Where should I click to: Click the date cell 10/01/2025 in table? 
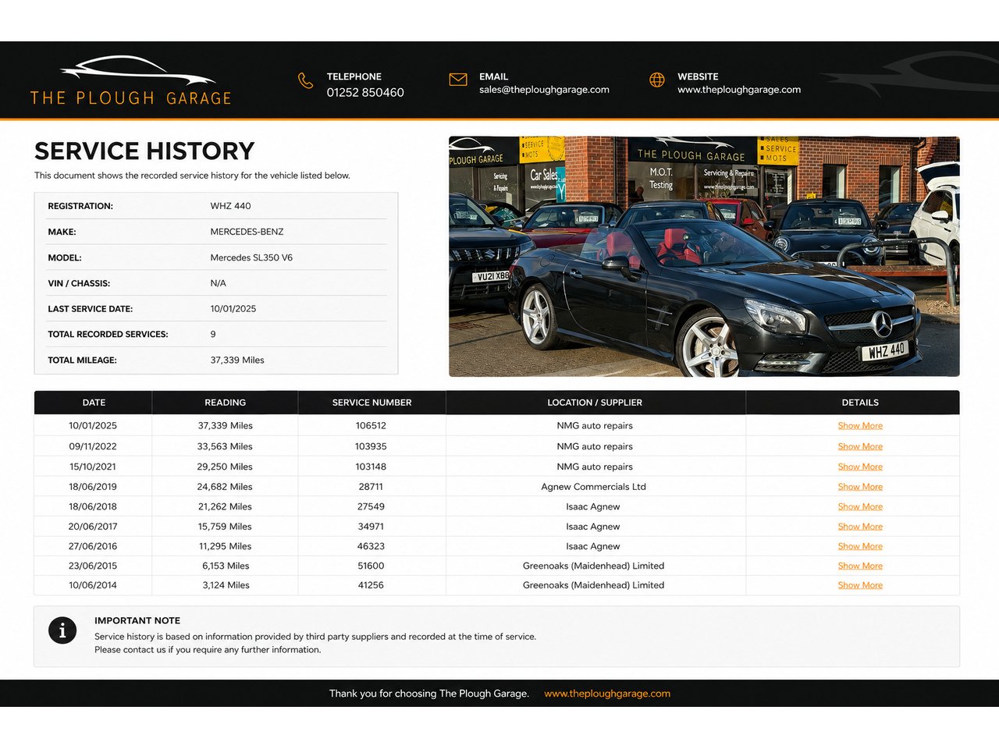93,426
